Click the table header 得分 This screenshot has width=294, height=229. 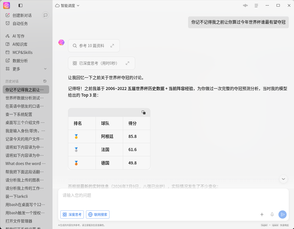[136, 123]
